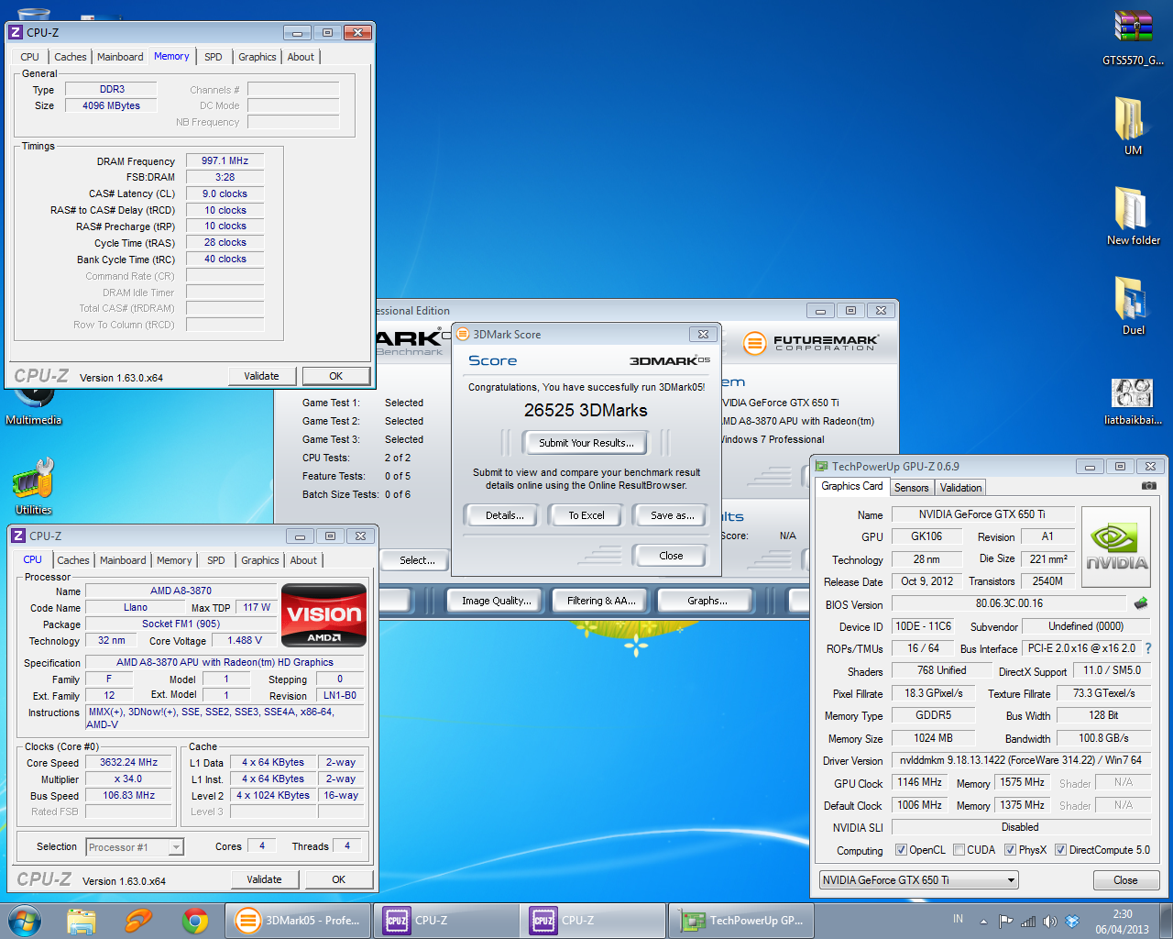Click the Bus Interface question mark icon

1148,648
